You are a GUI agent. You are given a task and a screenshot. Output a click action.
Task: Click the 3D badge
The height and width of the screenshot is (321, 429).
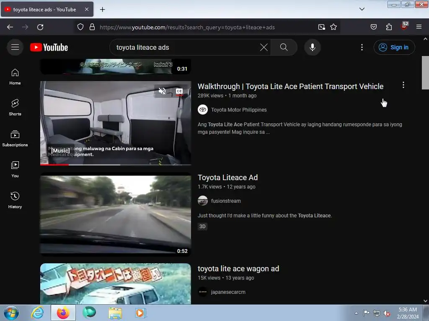click(x=202, y=226)
